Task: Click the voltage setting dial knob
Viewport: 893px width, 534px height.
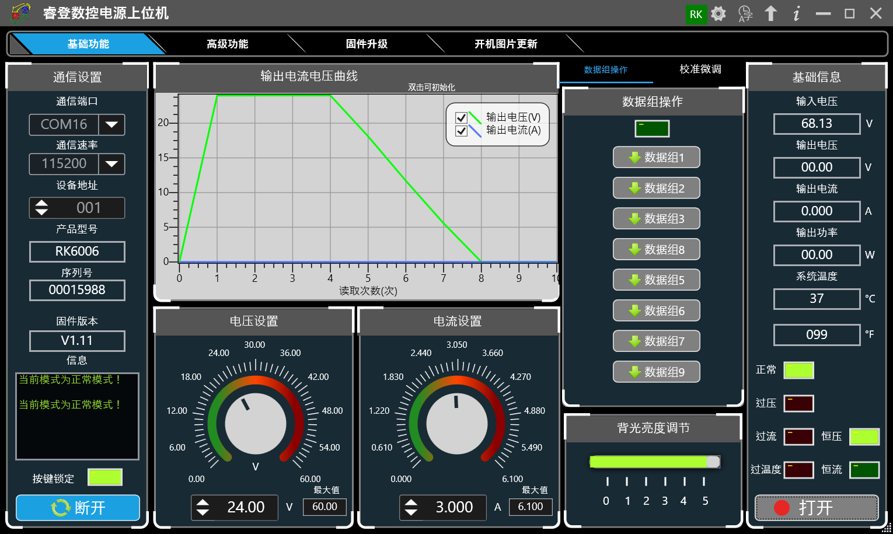Action: click(256, 423)
